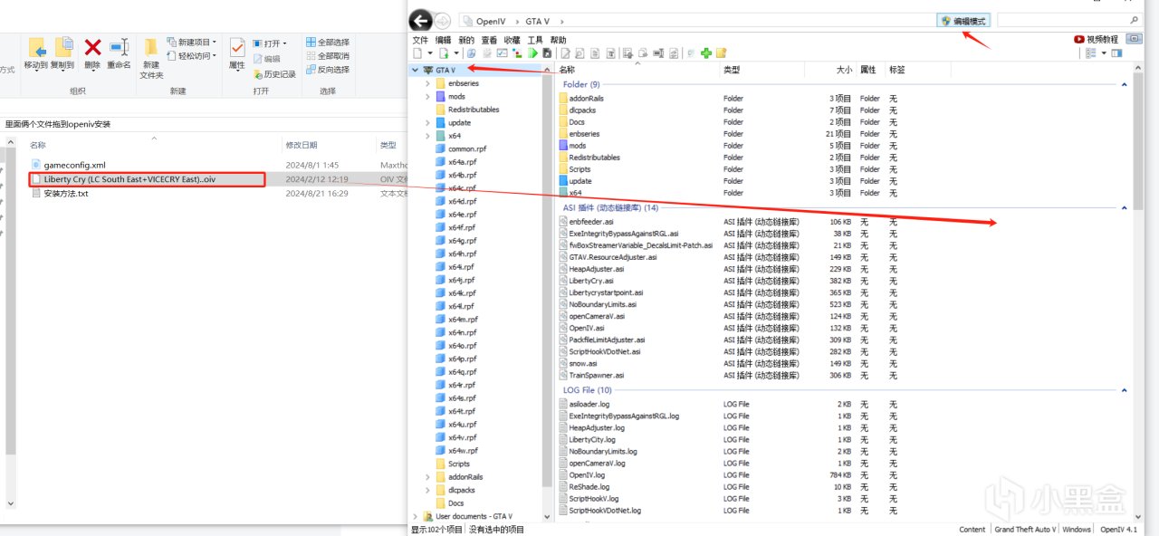Open dropdown arrow next to new file icon

point(429,53)
